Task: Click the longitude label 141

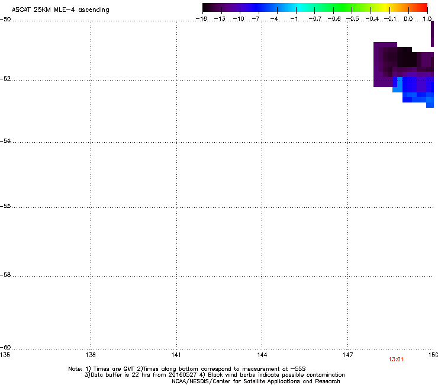Action: tap(176, 355)
